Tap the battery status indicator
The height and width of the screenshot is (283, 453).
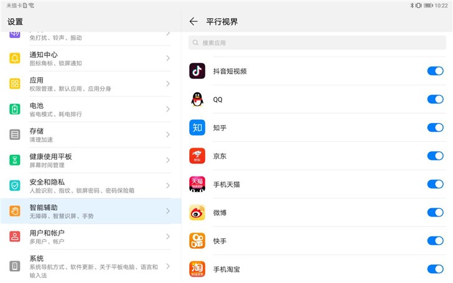coord(428,5)
